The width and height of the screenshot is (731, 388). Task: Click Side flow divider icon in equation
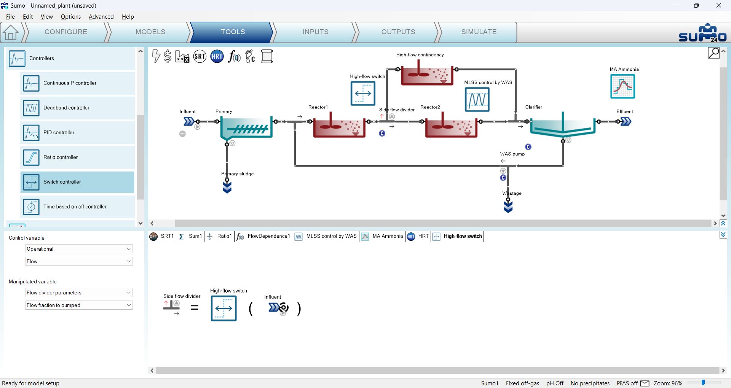point(172,307)
